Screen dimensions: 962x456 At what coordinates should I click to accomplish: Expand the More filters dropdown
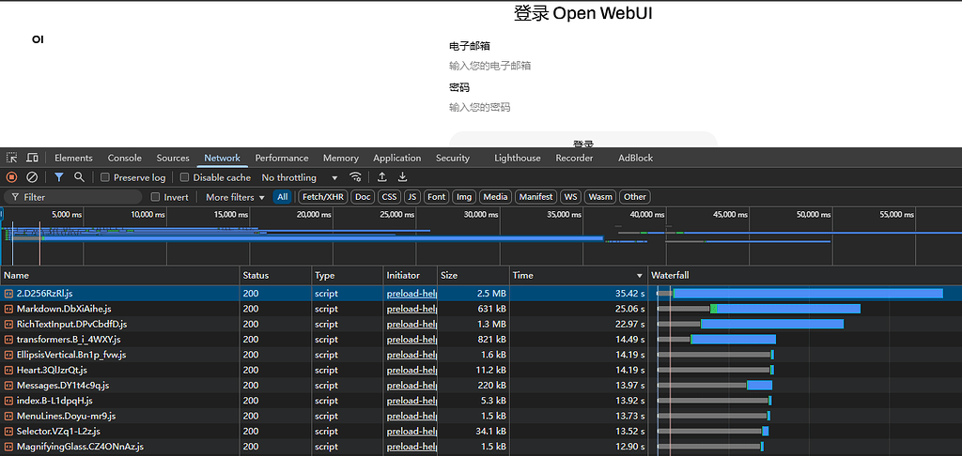(x=235, y=197)
